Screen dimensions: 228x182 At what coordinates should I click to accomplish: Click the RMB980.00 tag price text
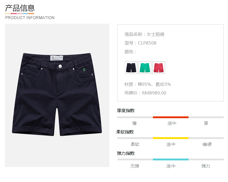154,93
